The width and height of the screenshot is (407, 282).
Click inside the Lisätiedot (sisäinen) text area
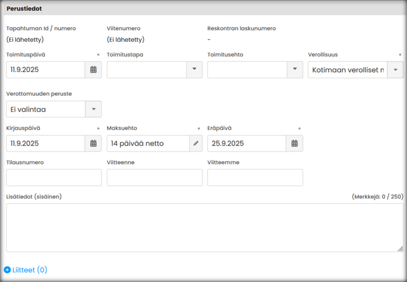coord(204,227)
